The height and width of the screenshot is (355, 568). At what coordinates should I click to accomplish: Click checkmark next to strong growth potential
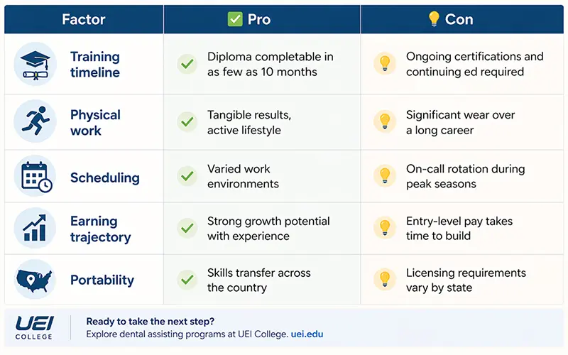[187, 228]
